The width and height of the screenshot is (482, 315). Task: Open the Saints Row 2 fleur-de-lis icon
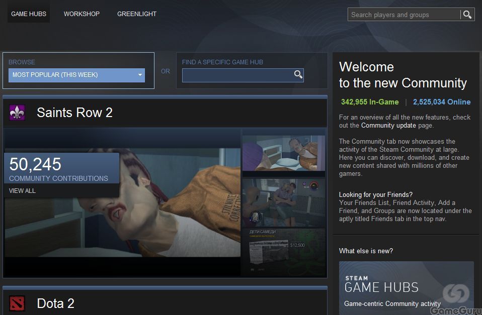[x=17, y=113]
